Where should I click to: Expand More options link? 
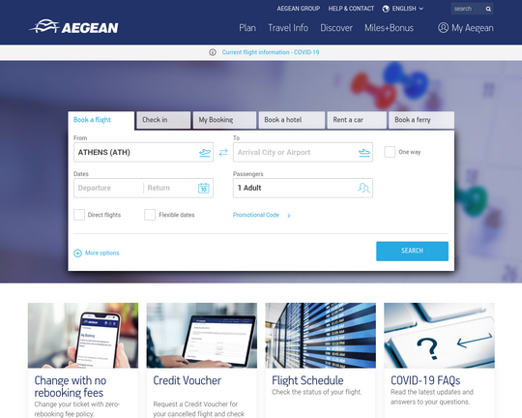(x=101, y=253)
